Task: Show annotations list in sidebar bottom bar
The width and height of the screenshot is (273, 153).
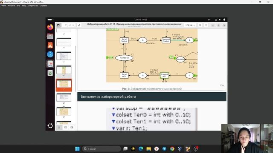Action: (x=65, y=127)
